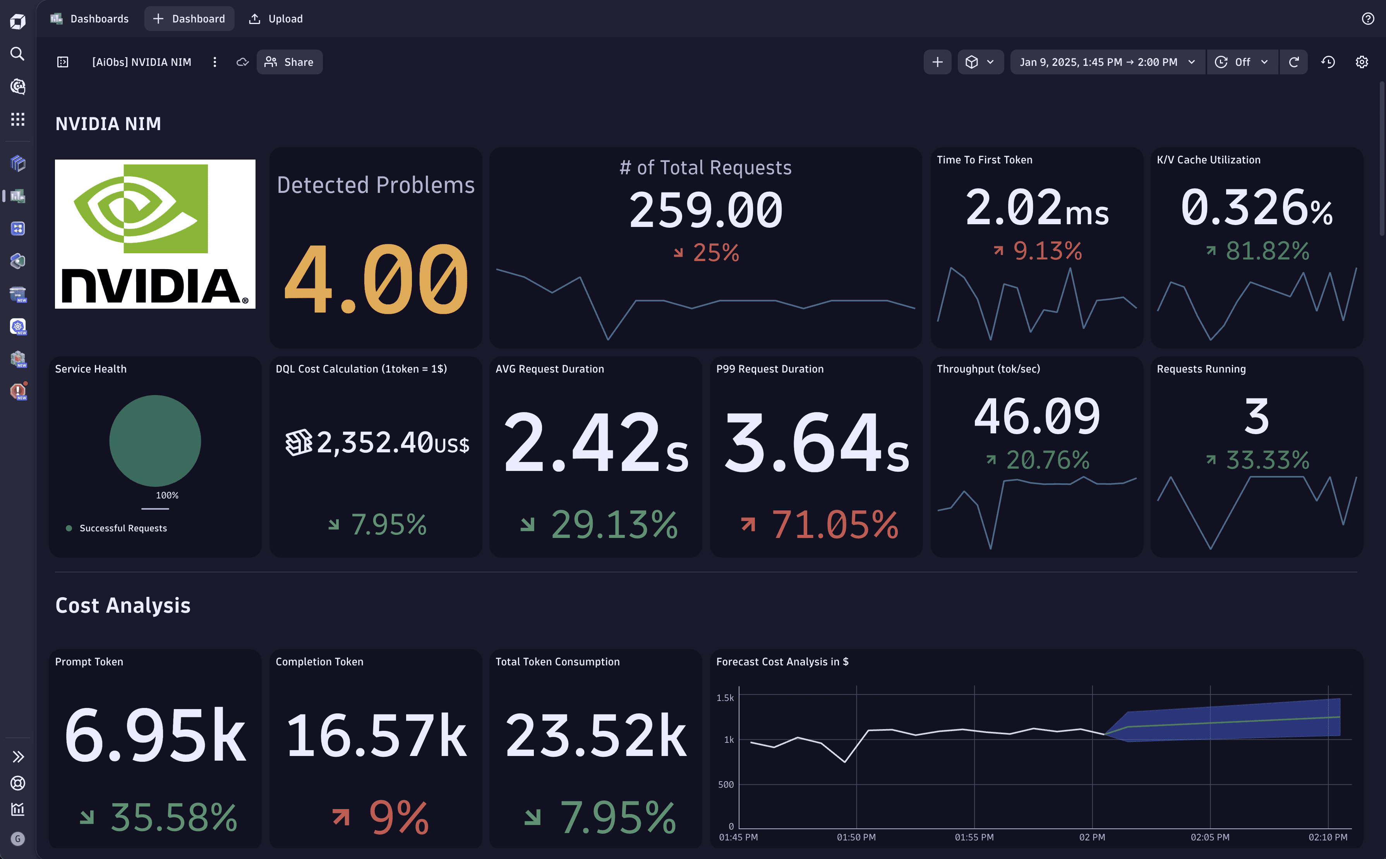
Task: Create new with the + Dashboard button
Action: click(189, 19)
